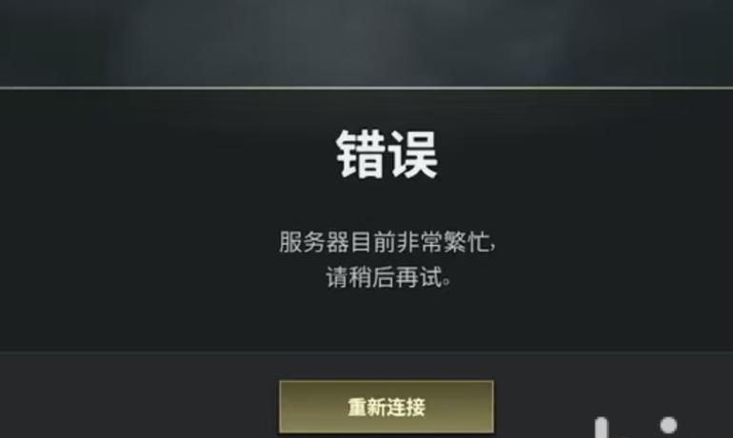Click the word 非常 in the message
This screenshot has height=438, width=733.
pyautogui.click(x=419, y=242)
